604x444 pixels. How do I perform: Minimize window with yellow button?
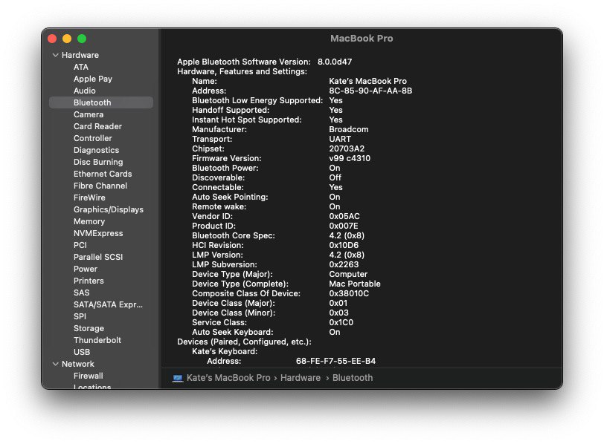pos(67,39)
